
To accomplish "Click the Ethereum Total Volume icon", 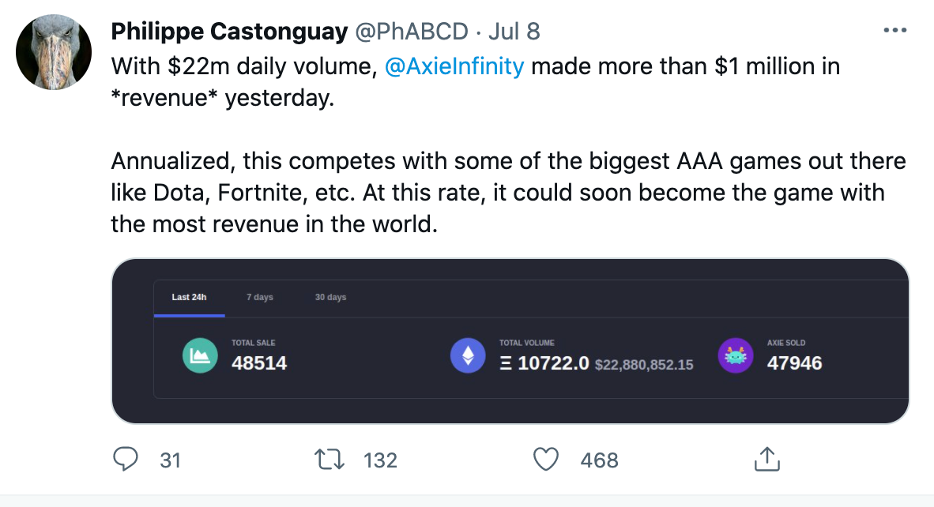I will click(x=468, y=355).
